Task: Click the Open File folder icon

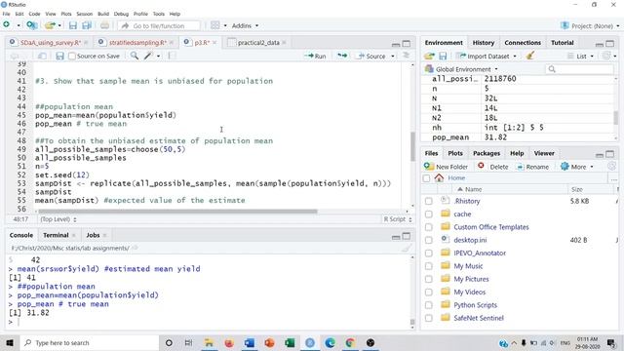Action: pos(50,25)
